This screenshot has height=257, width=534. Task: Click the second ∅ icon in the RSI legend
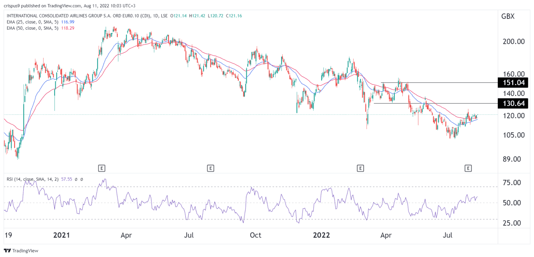click(x=81, y=179)
